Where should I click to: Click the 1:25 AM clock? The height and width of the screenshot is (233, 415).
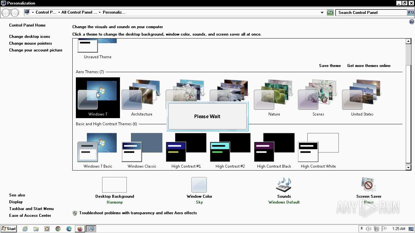398,229
